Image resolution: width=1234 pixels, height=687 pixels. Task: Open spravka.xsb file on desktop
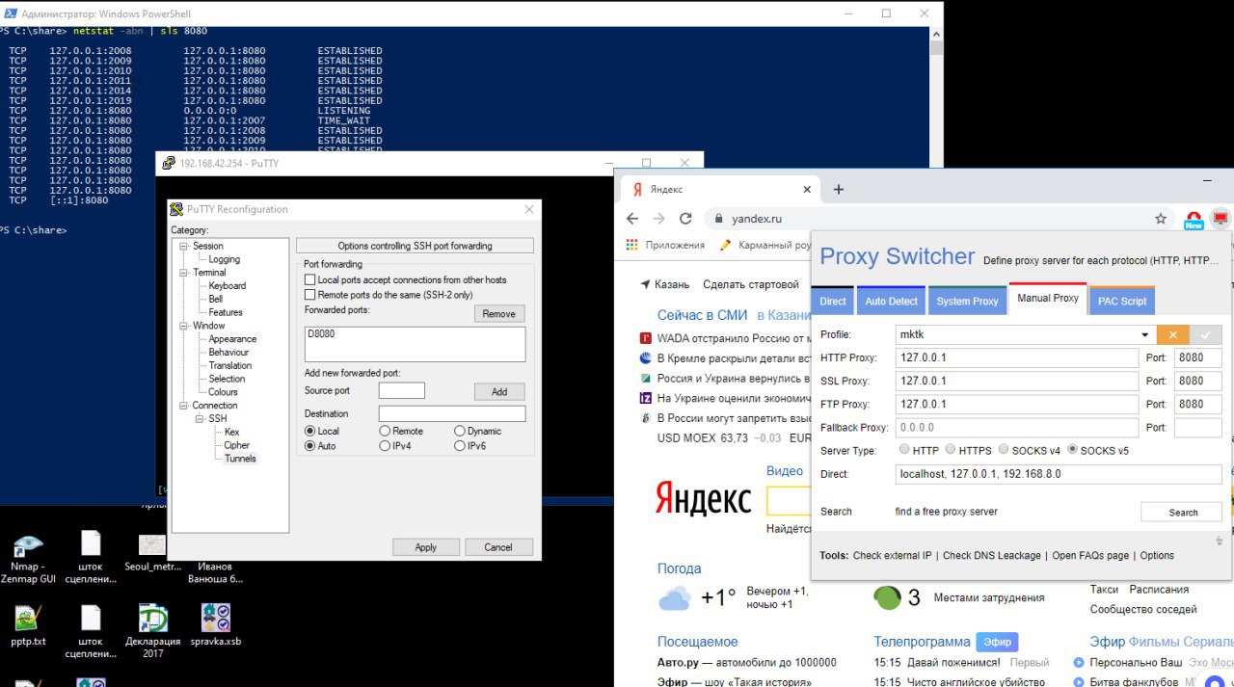(215, 623)
